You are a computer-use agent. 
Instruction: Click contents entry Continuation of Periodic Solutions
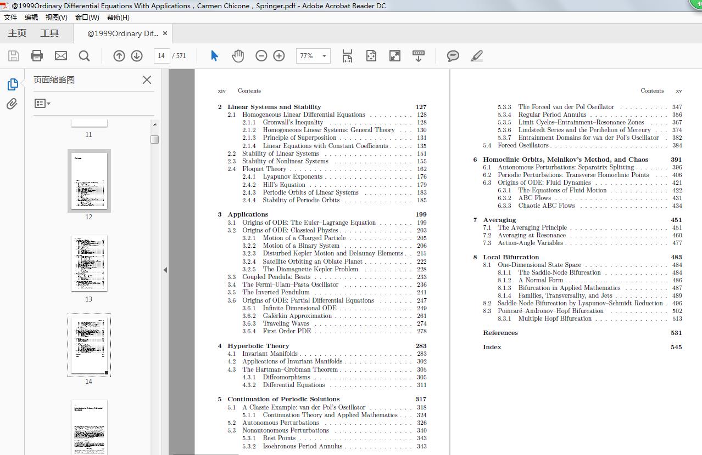click(283, 399)
